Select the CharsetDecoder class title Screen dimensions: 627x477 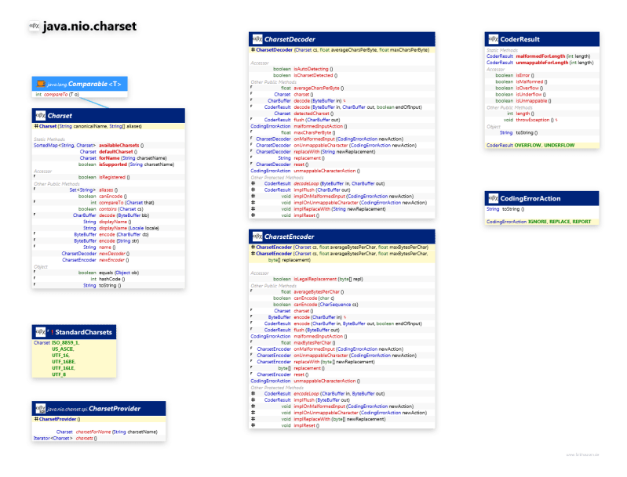click(290, 39)
